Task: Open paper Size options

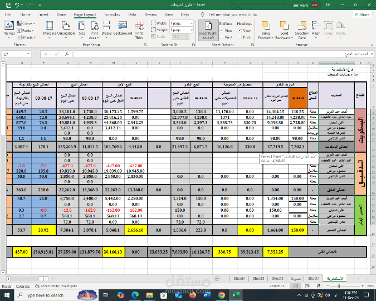Action: pyautogui.click(x=82, y=30)
